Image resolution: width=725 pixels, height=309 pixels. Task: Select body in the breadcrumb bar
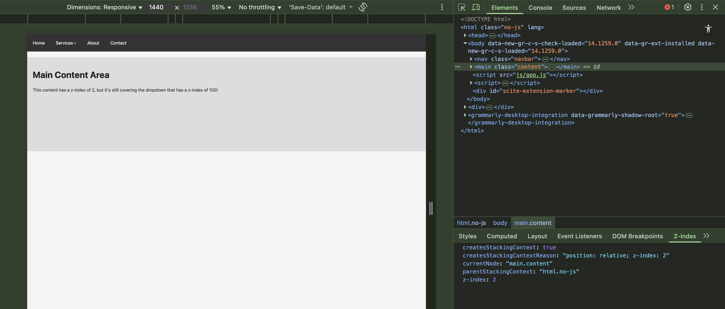500,223
